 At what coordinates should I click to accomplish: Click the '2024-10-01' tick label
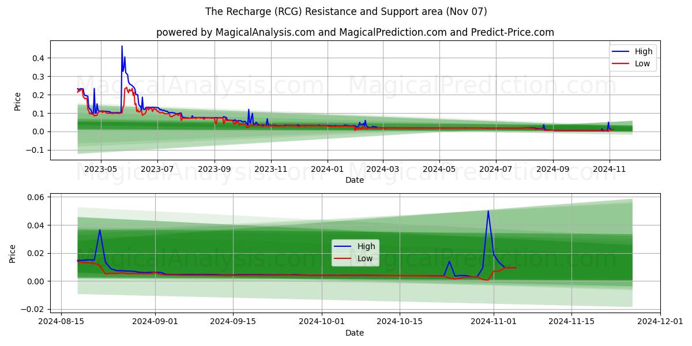(x=322, y=322)
